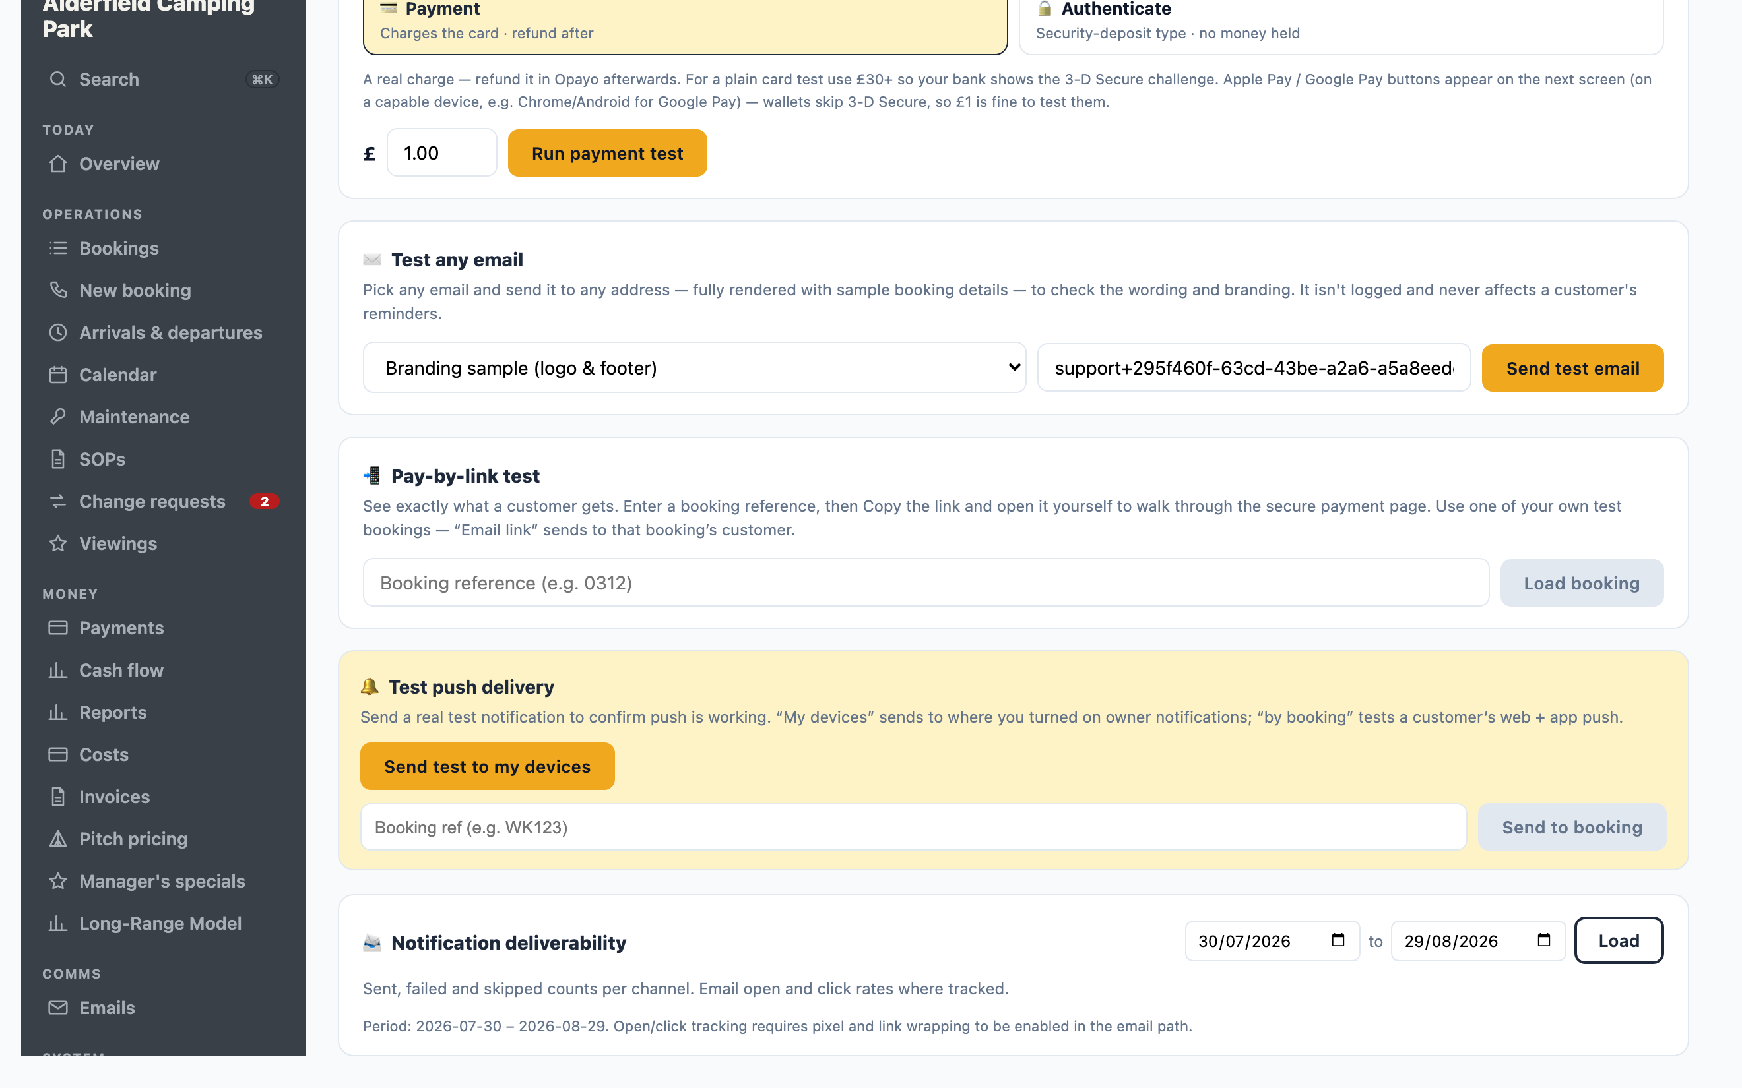Viewport: 1742px width, 1088px height.
Task: Click Send to booking button
Action: pyautogui.click(x=1572, y=827)
